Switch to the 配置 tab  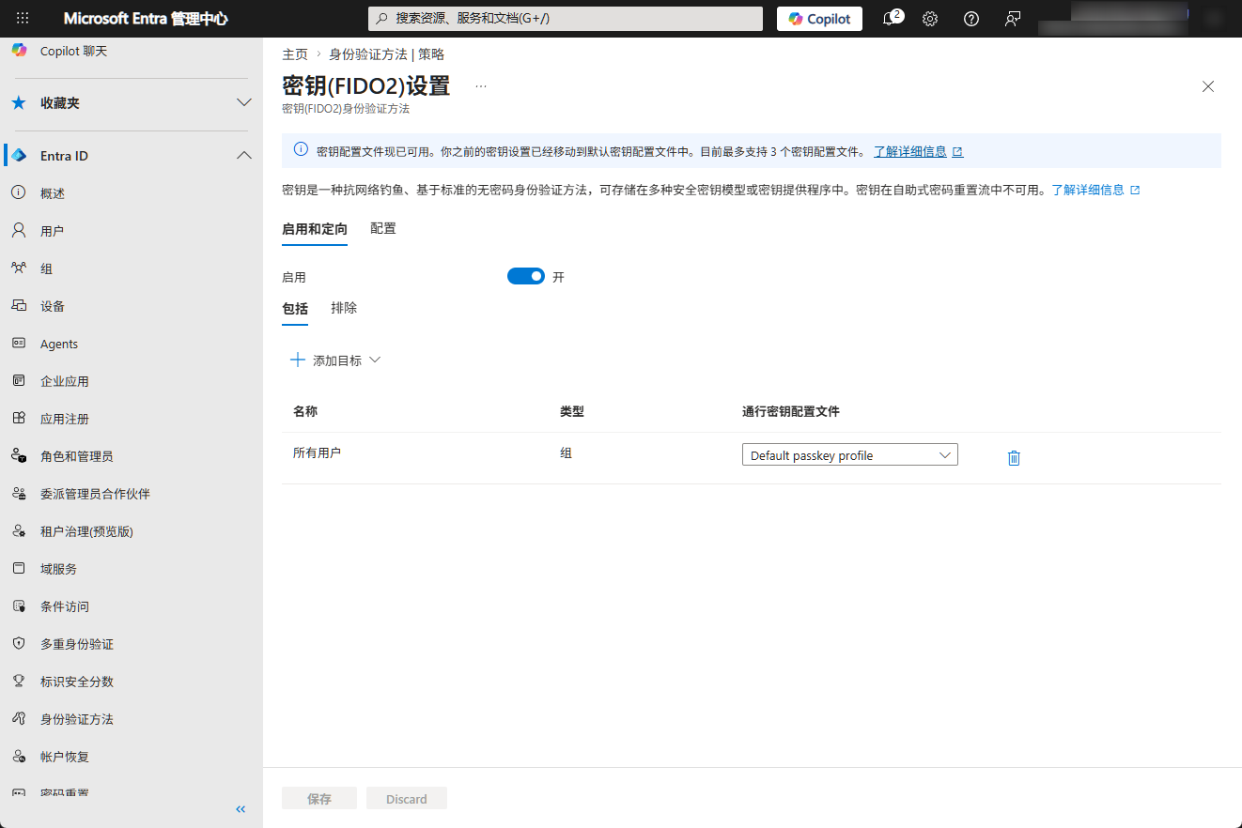[383, 228]
